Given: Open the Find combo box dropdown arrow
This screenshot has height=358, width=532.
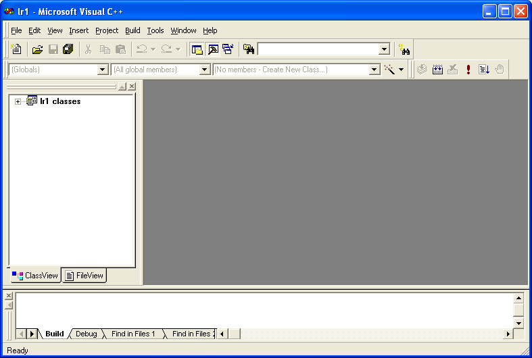Looking at the screenshot, I should pyautogui.click(x=384, y=49).
